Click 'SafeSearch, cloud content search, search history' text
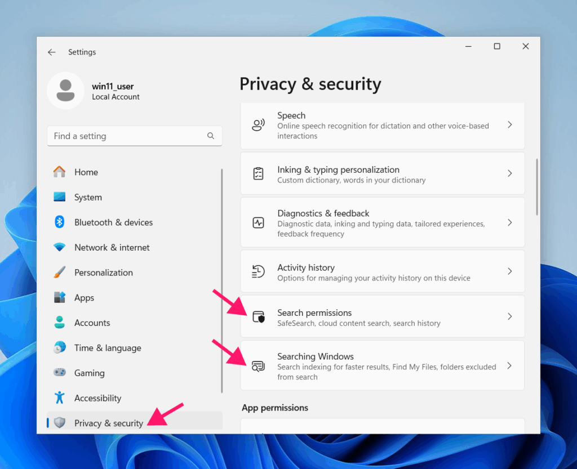The width and height of the screenshot is (577, 469). (x=359, y=323)
